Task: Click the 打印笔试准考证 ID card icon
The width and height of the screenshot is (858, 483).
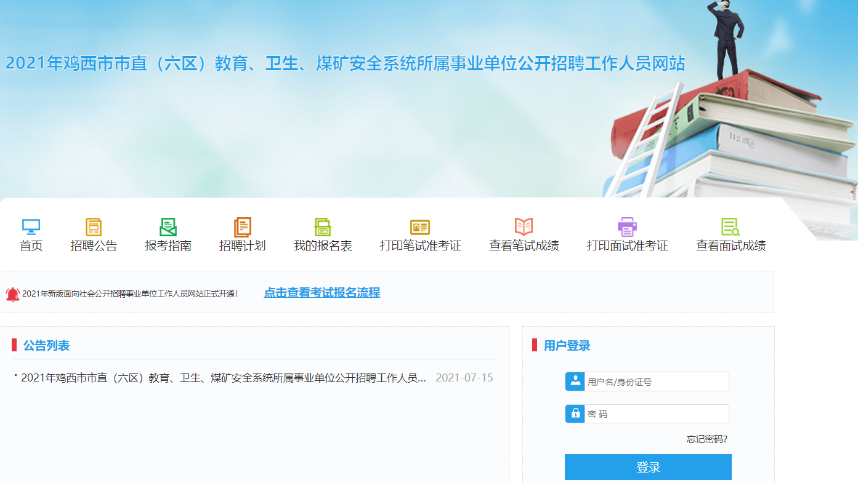Action: (x=420, y=227)
